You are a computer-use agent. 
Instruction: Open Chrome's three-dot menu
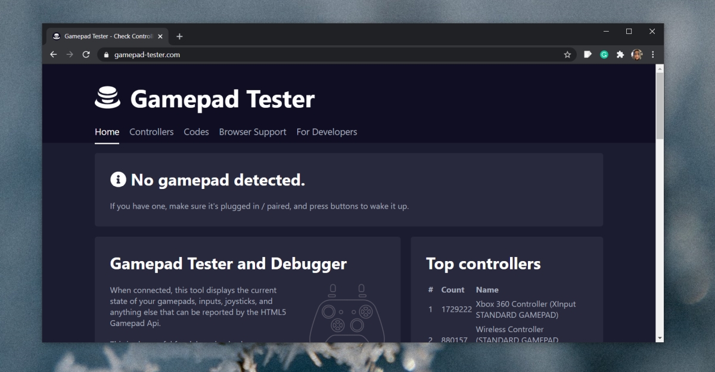click(652, 54)
